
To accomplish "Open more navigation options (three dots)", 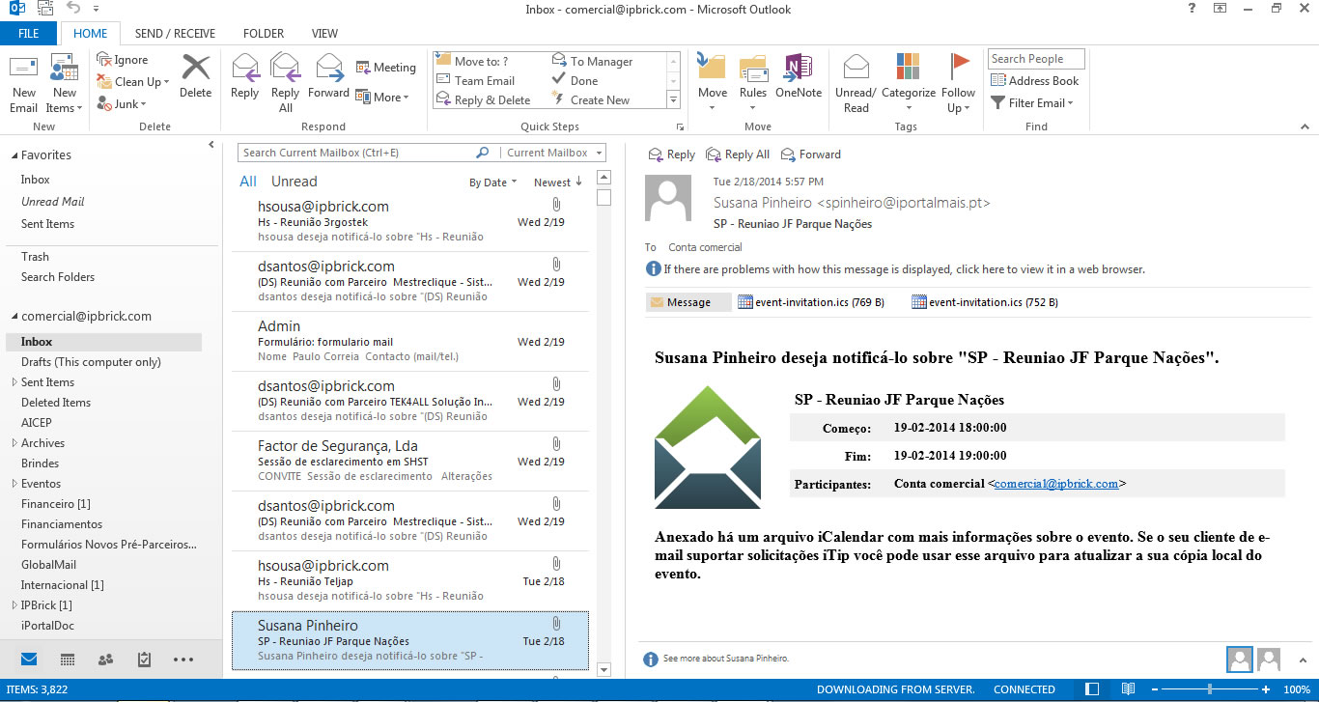I will pyautogui.click(x=183, y=660).
